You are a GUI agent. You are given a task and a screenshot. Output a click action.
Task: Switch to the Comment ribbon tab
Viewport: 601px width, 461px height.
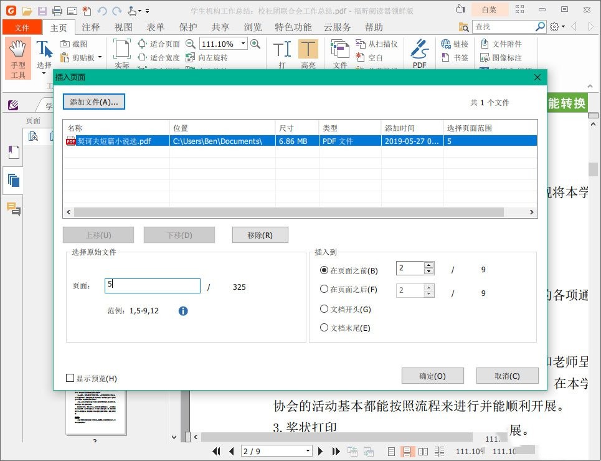(x=91, y=27)
